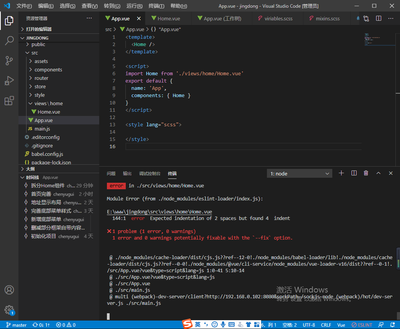Expand the store folder
Image resolution: width=400 pixels, height=329 pixels.
(x=59, y=86)
